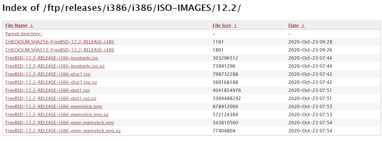The height and width of the screenshot is (141, 382).
Task: Select date of the disc1.iso row
Action: pyautogui.click(x=310, y=74)
